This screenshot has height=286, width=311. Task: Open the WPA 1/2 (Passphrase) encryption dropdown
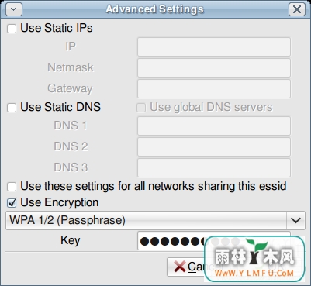(155, 220)
